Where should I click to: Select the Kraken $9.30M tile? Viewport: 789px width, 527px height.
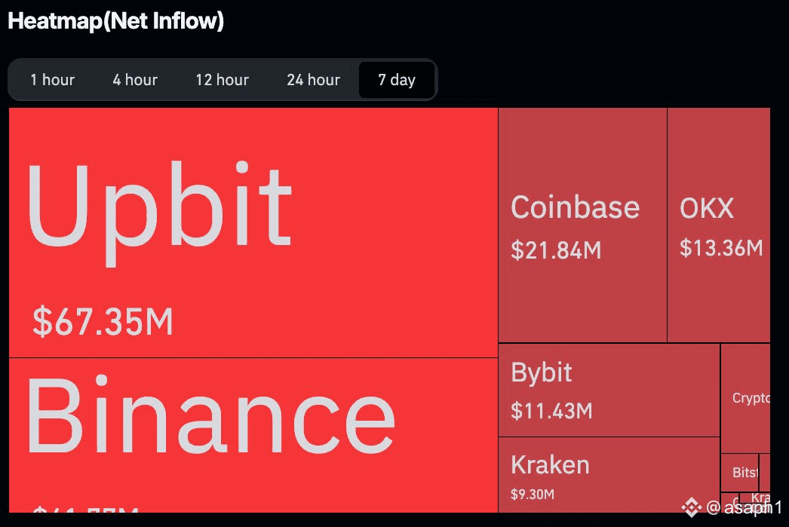[609, 475]
